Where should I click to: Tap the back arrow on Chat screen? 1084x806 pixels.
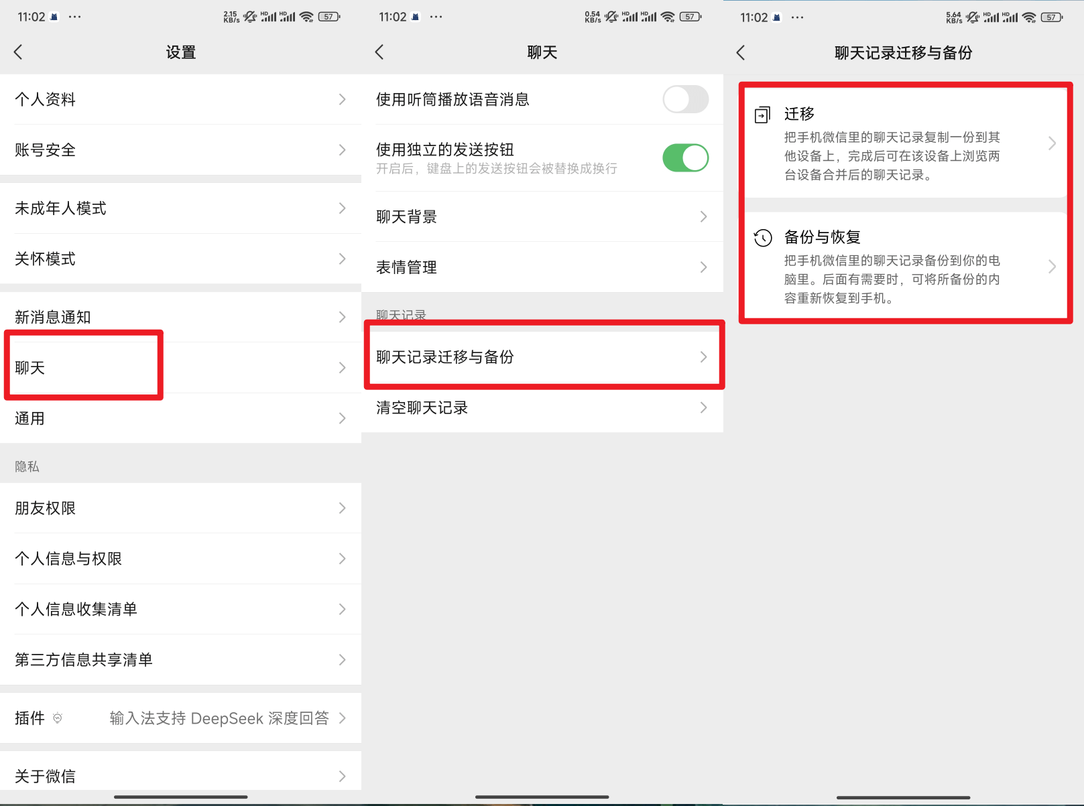(x=379, y=52)
